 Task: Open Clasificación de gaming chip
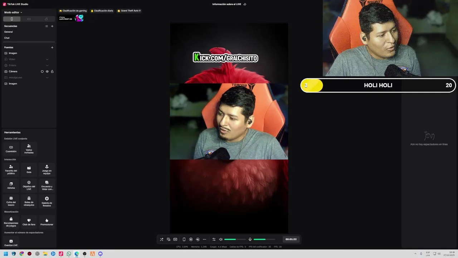[x=73, y=11]
